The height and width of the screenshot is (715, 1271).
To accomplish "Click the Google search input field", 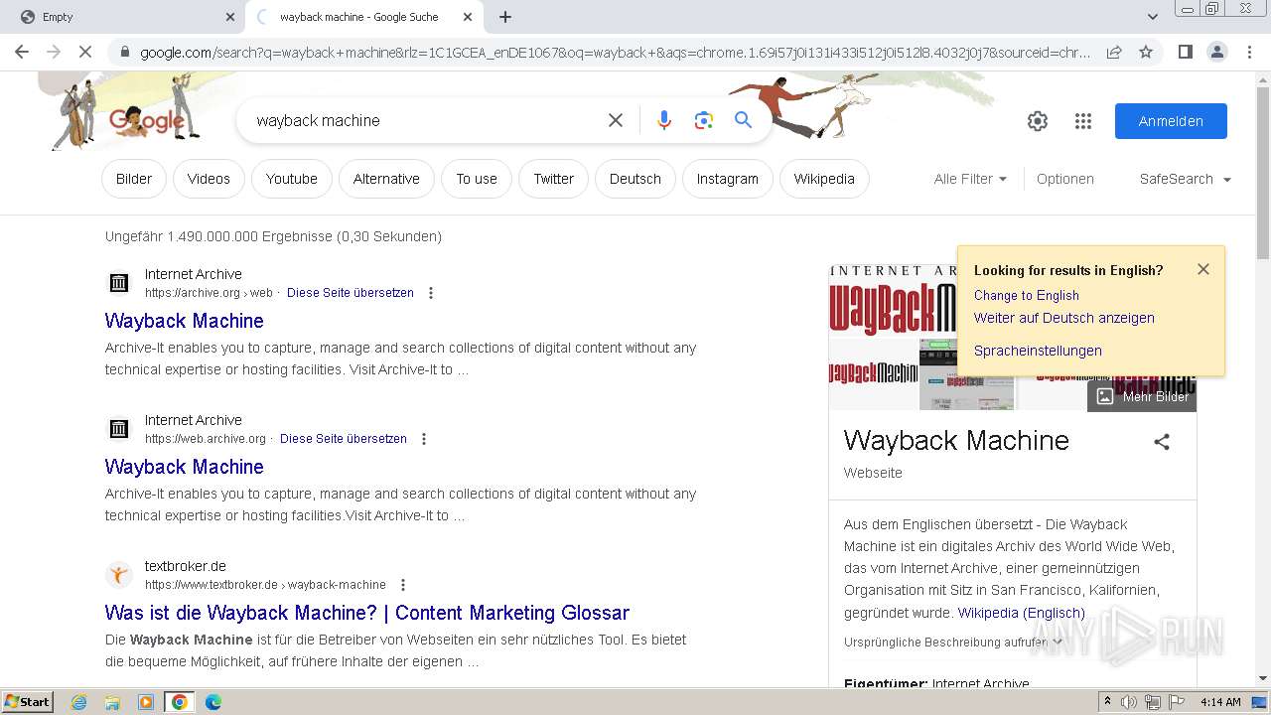I will coord(427,120).
